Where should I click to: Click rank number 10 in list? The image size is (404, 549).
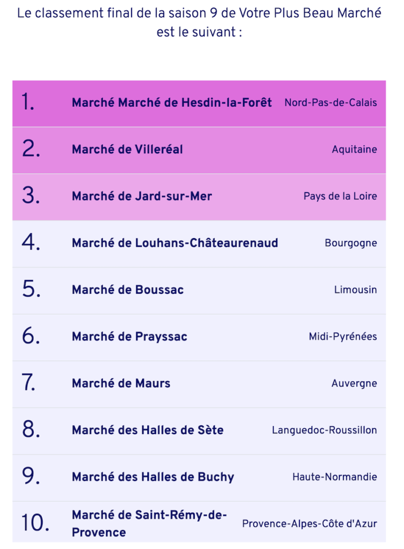[35, 523]
